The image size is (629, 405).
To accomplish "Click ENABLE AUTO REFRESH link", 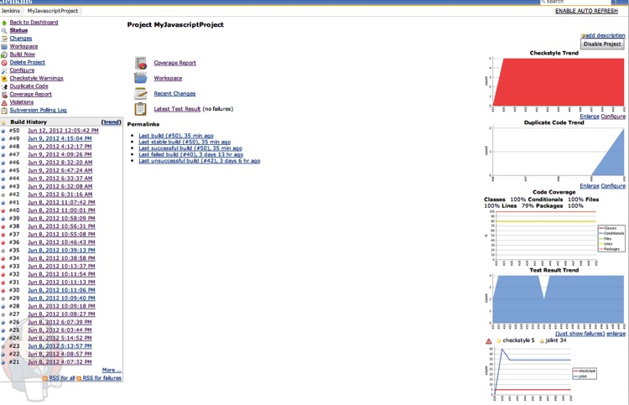I will [x=586, y=11].
